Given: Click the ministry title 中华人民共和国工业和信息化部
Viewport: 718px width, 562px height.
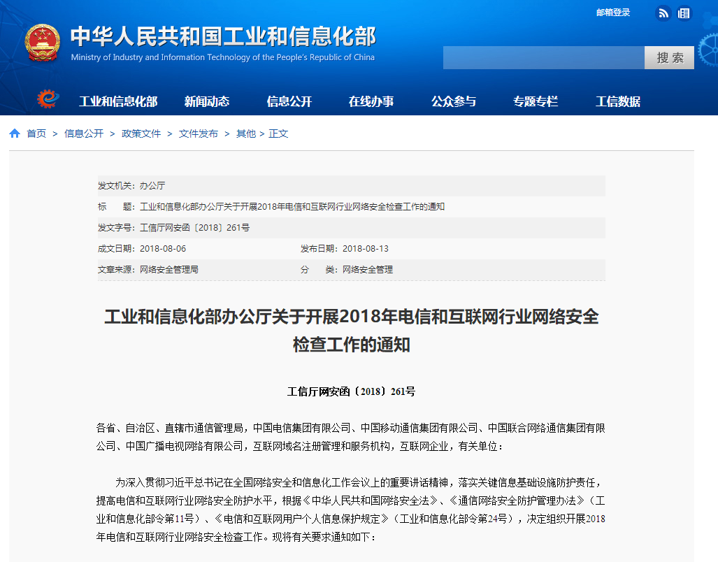Looking at the screenshot, I should pos(223,36).
